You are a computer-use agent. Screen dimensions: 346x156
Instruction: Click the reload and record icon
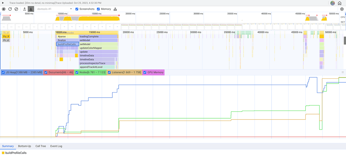[10, 9]
